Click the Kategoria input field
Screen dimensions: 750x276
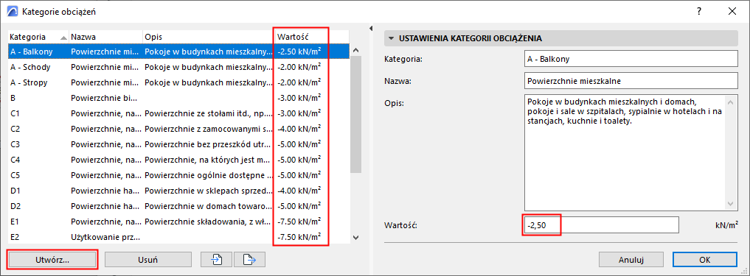[631, 60]
